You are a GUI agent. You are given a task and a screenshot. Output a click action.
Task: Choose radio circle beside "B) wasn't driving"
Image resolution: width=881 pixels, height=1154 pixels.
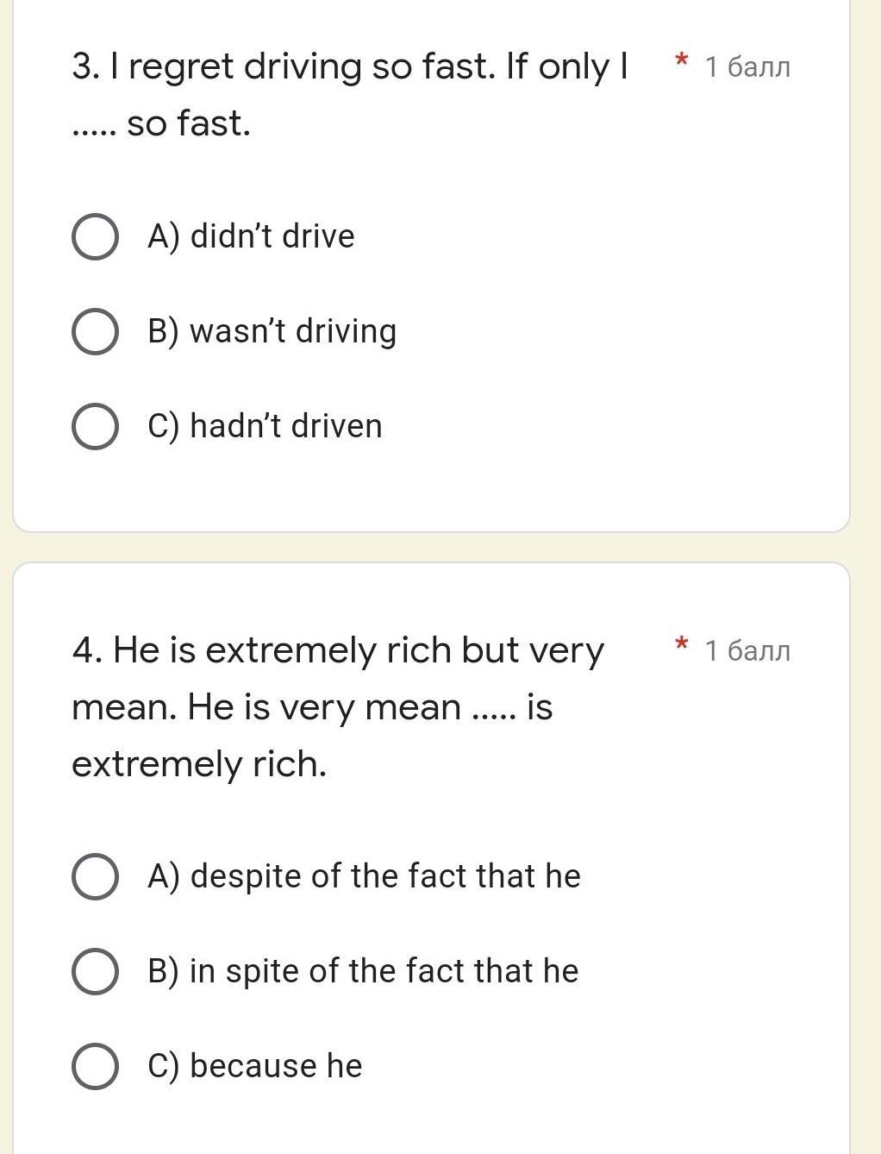click(x=95, y=332)
